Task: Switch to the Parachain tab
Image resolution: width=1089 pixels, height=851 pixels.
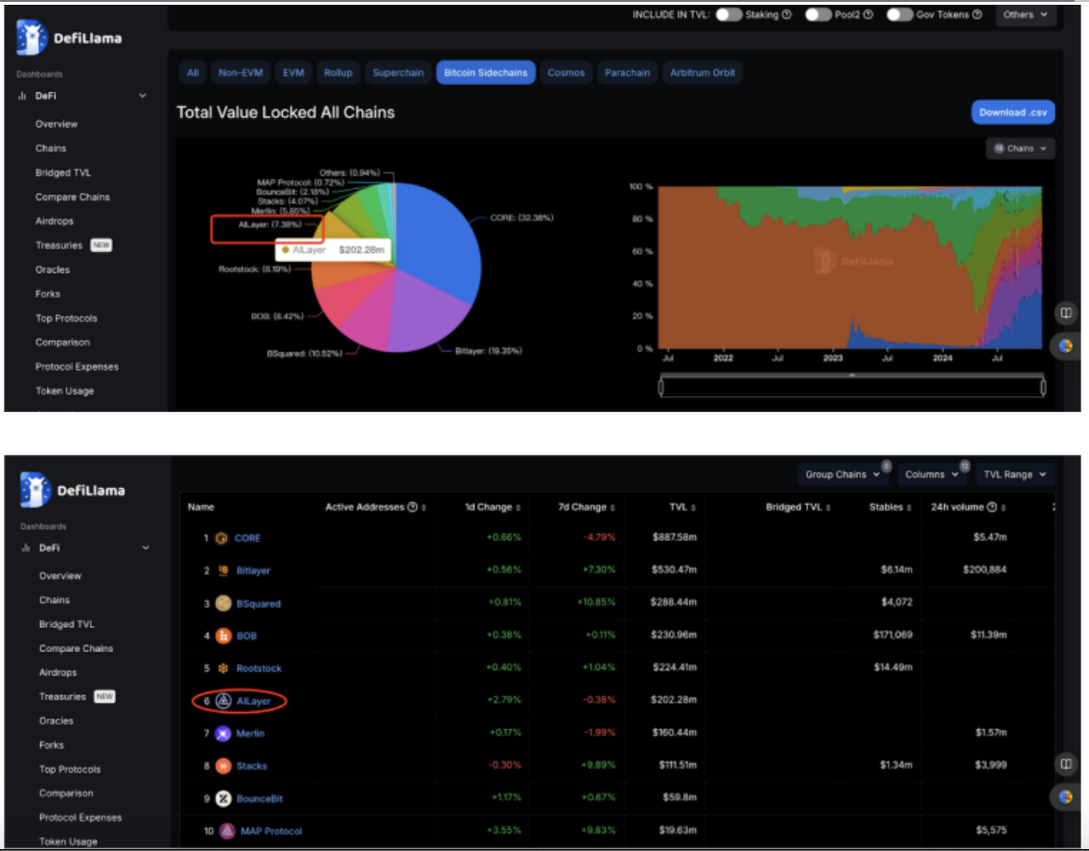Action: [627, 73]
